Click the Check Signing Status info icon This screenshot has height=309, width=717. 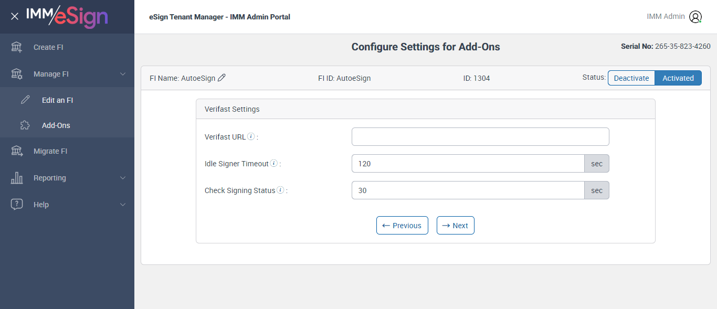(x=280, y=190)
